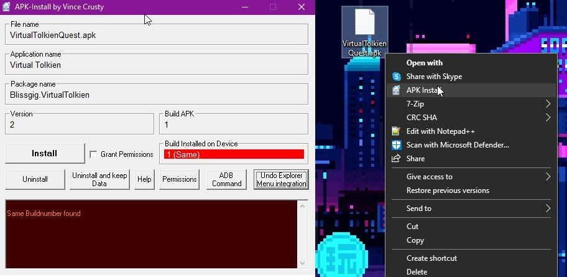
Task: Click the Notepad++ icon in context menu
Action: coord(396,131)
